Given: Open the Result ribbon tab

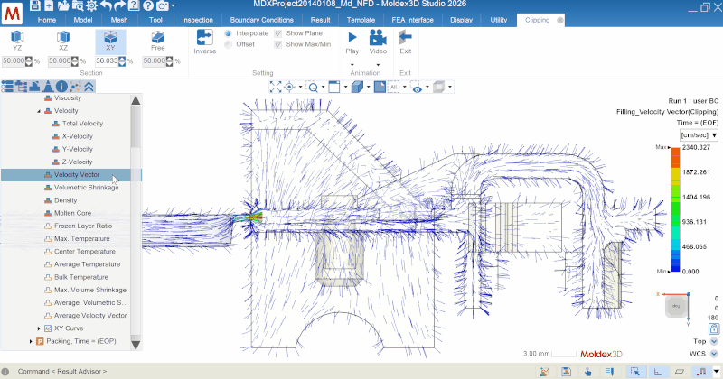Looking at the screenshot, I should (320, 19).
